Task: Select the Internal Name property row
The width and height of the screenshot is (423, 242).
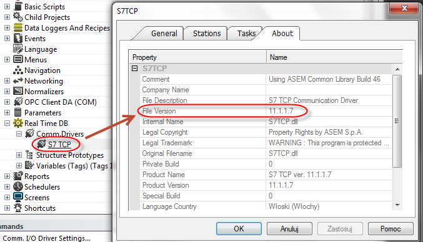Action: (x=266, y=122)
